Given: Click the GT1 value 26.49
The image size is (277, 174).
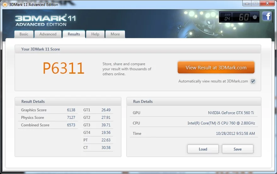Looking at the screenshot, I should pos(106,110).
